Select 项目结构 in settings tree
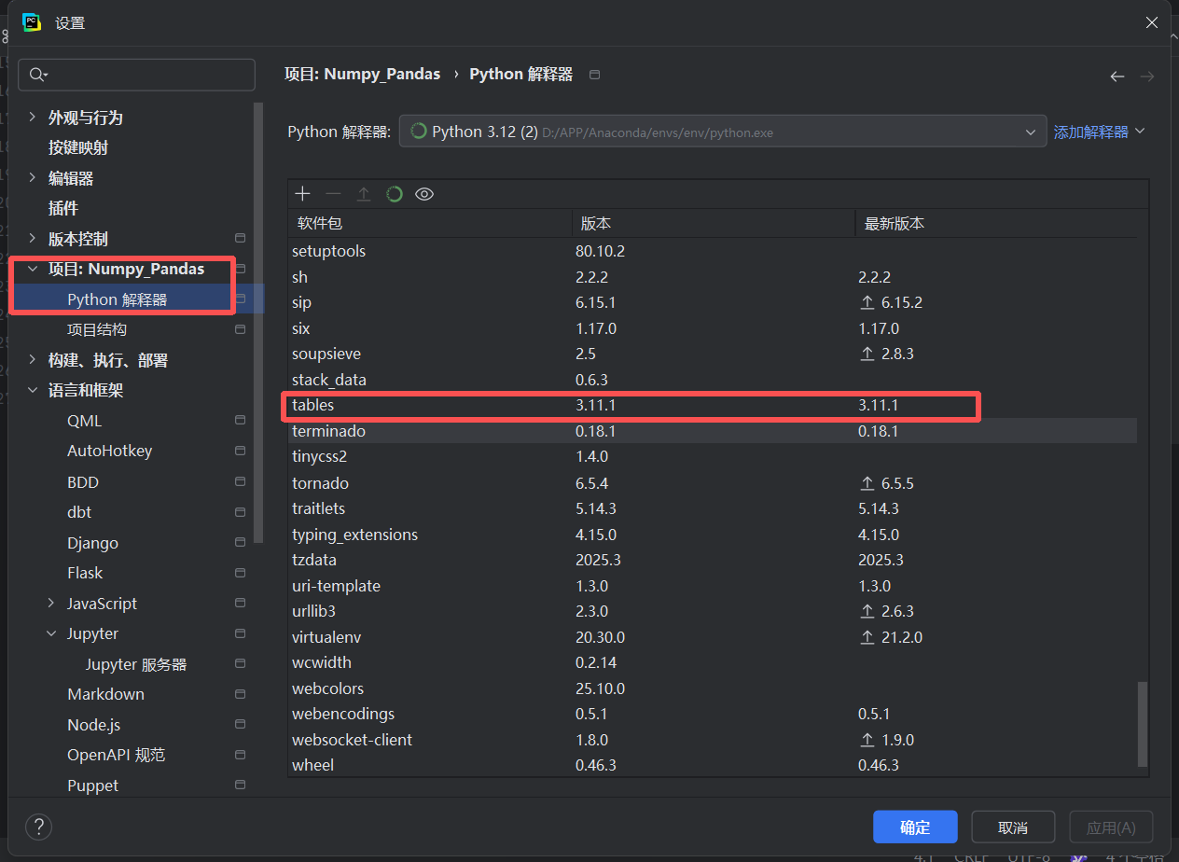The height and width of the screenshot is (862, 1179). click(97, 329)
